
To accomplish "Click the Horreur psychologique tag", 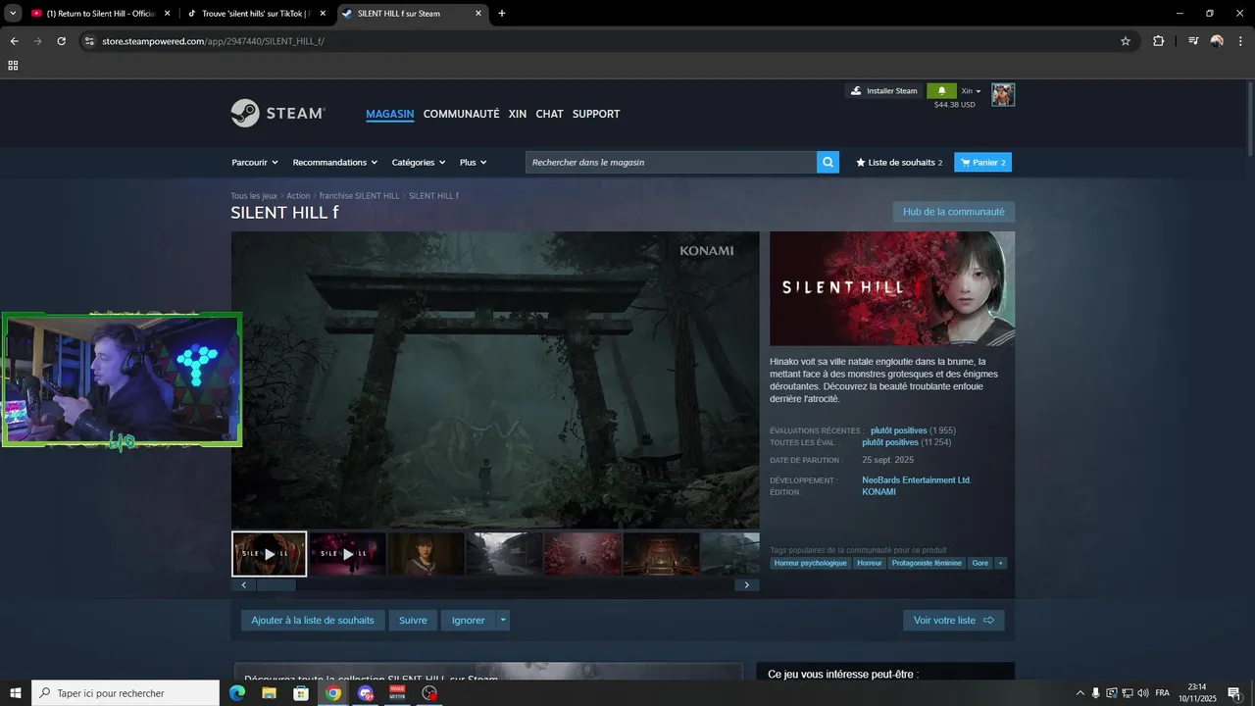I will click(x=810, y=563).
